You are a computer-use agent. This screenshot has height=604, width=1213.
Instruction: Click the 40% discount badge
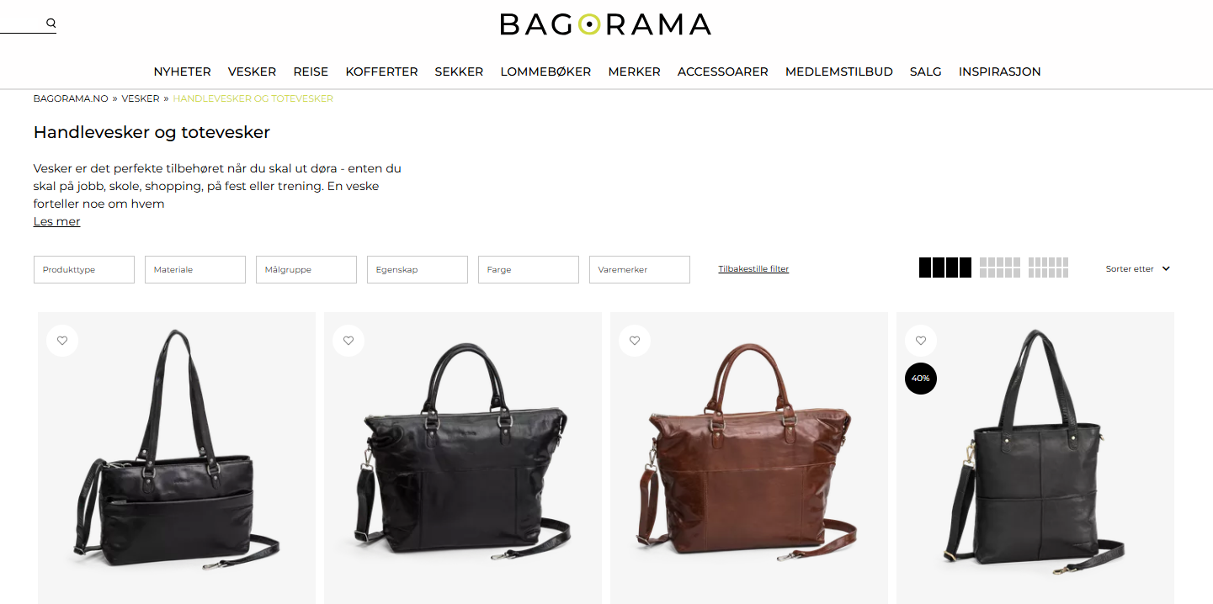pyautogui.click(x=921, y=379)
